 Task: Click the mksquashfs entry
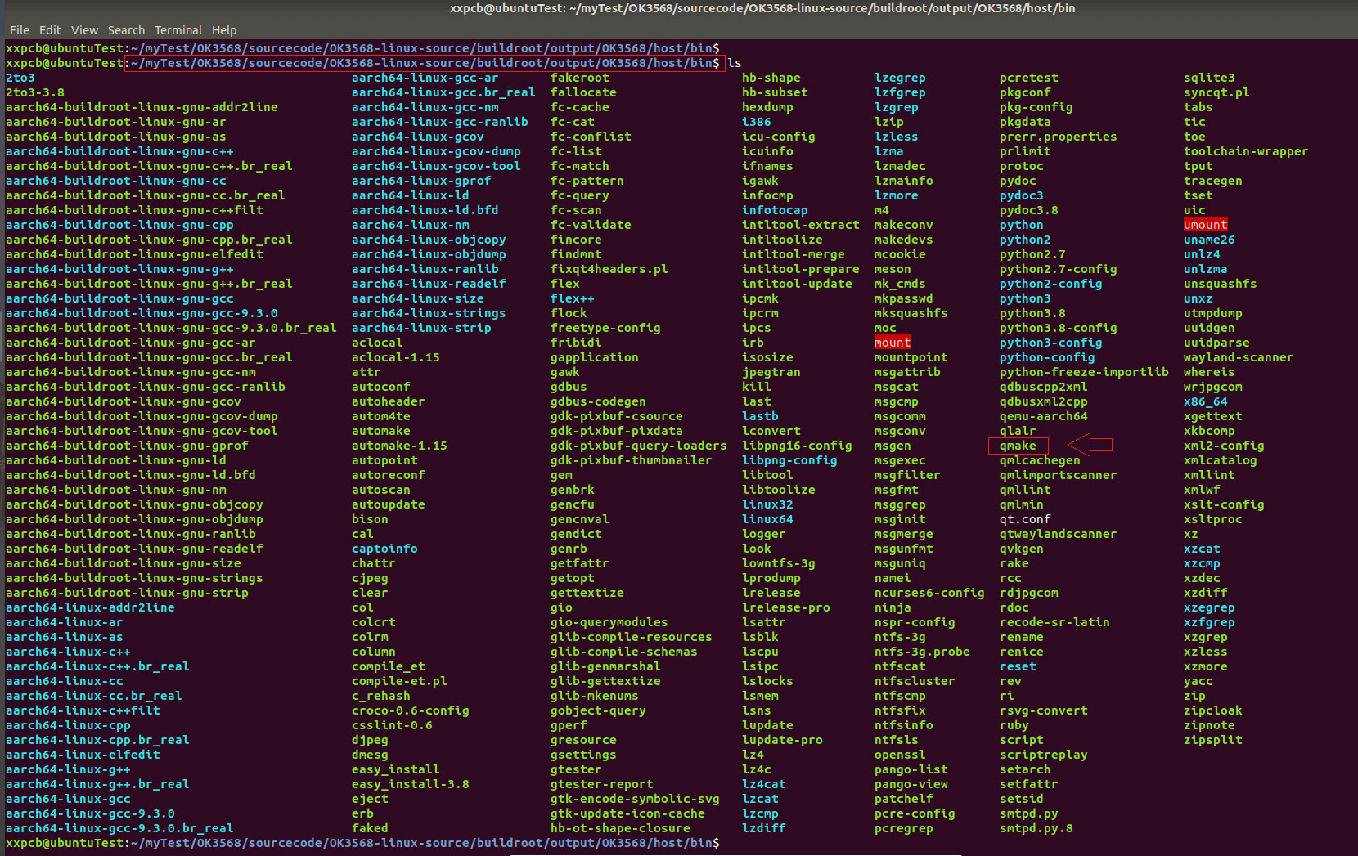[911, 313]
